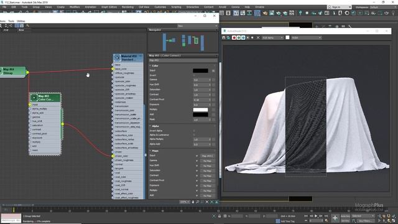The height and width of the screenshot is (224, 398).
Task: Open the Rendering menu
Action: [127, 7]
